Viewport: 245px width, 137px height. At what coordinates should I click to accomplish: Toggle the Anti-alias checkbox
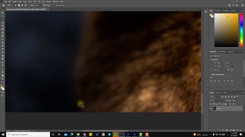[44, 5]
